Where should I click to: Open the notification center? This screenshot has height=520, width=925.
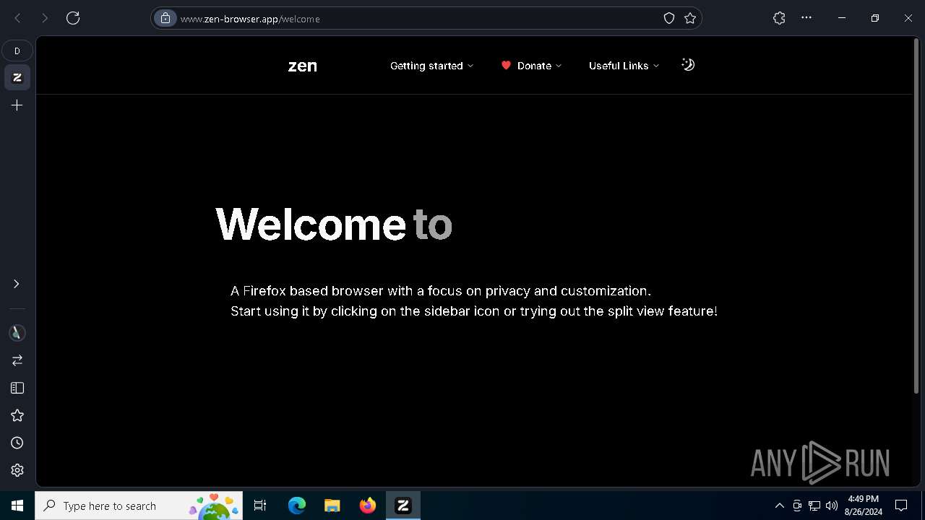[x=901, y=506]
